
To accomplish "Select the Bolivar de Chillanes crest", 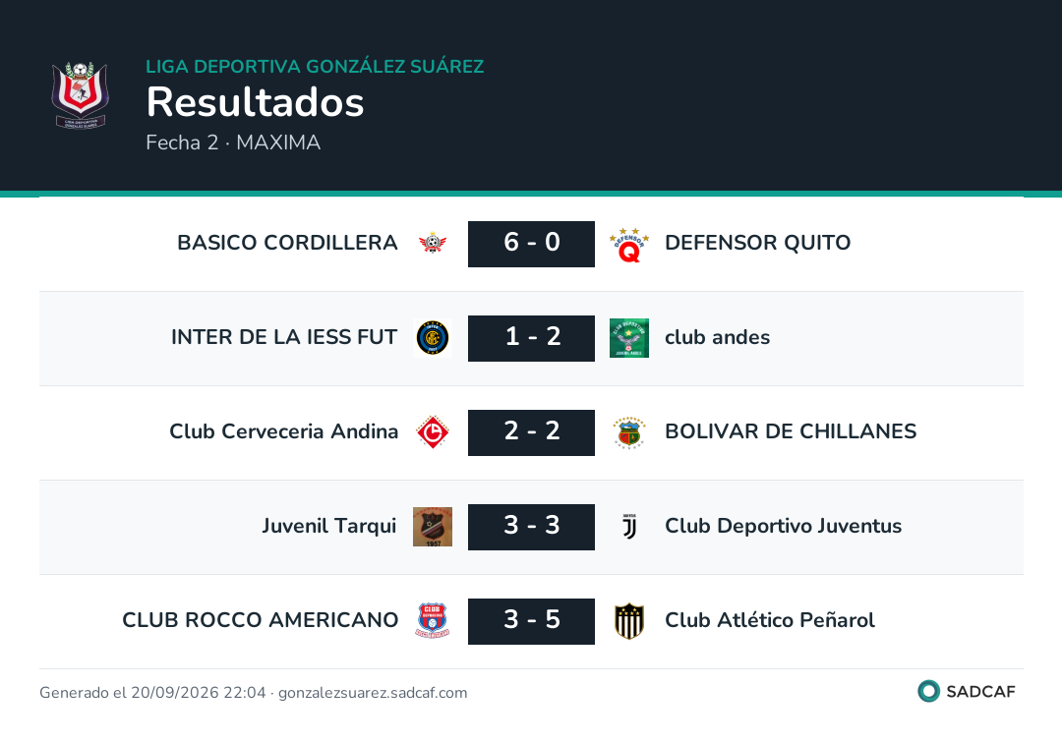I will click(x=629, y=432).
